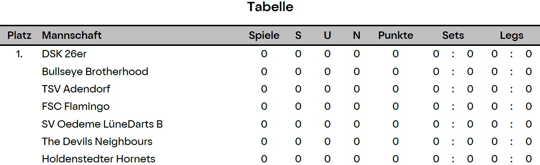Image resolution: width=540 pixels, height=165 pixels.
Task: Click the Legs column header
Action: [511, 36]
